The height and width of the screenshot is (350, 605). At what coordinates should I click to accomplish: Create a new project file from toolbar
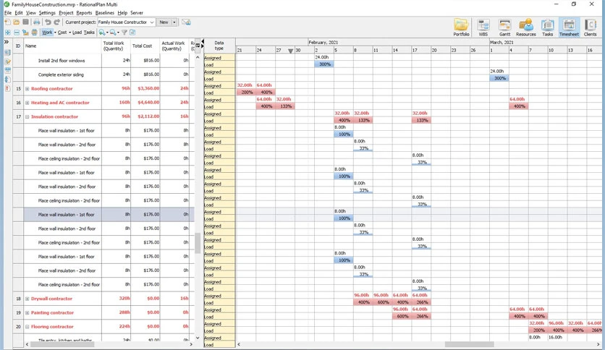coord(7,22)
